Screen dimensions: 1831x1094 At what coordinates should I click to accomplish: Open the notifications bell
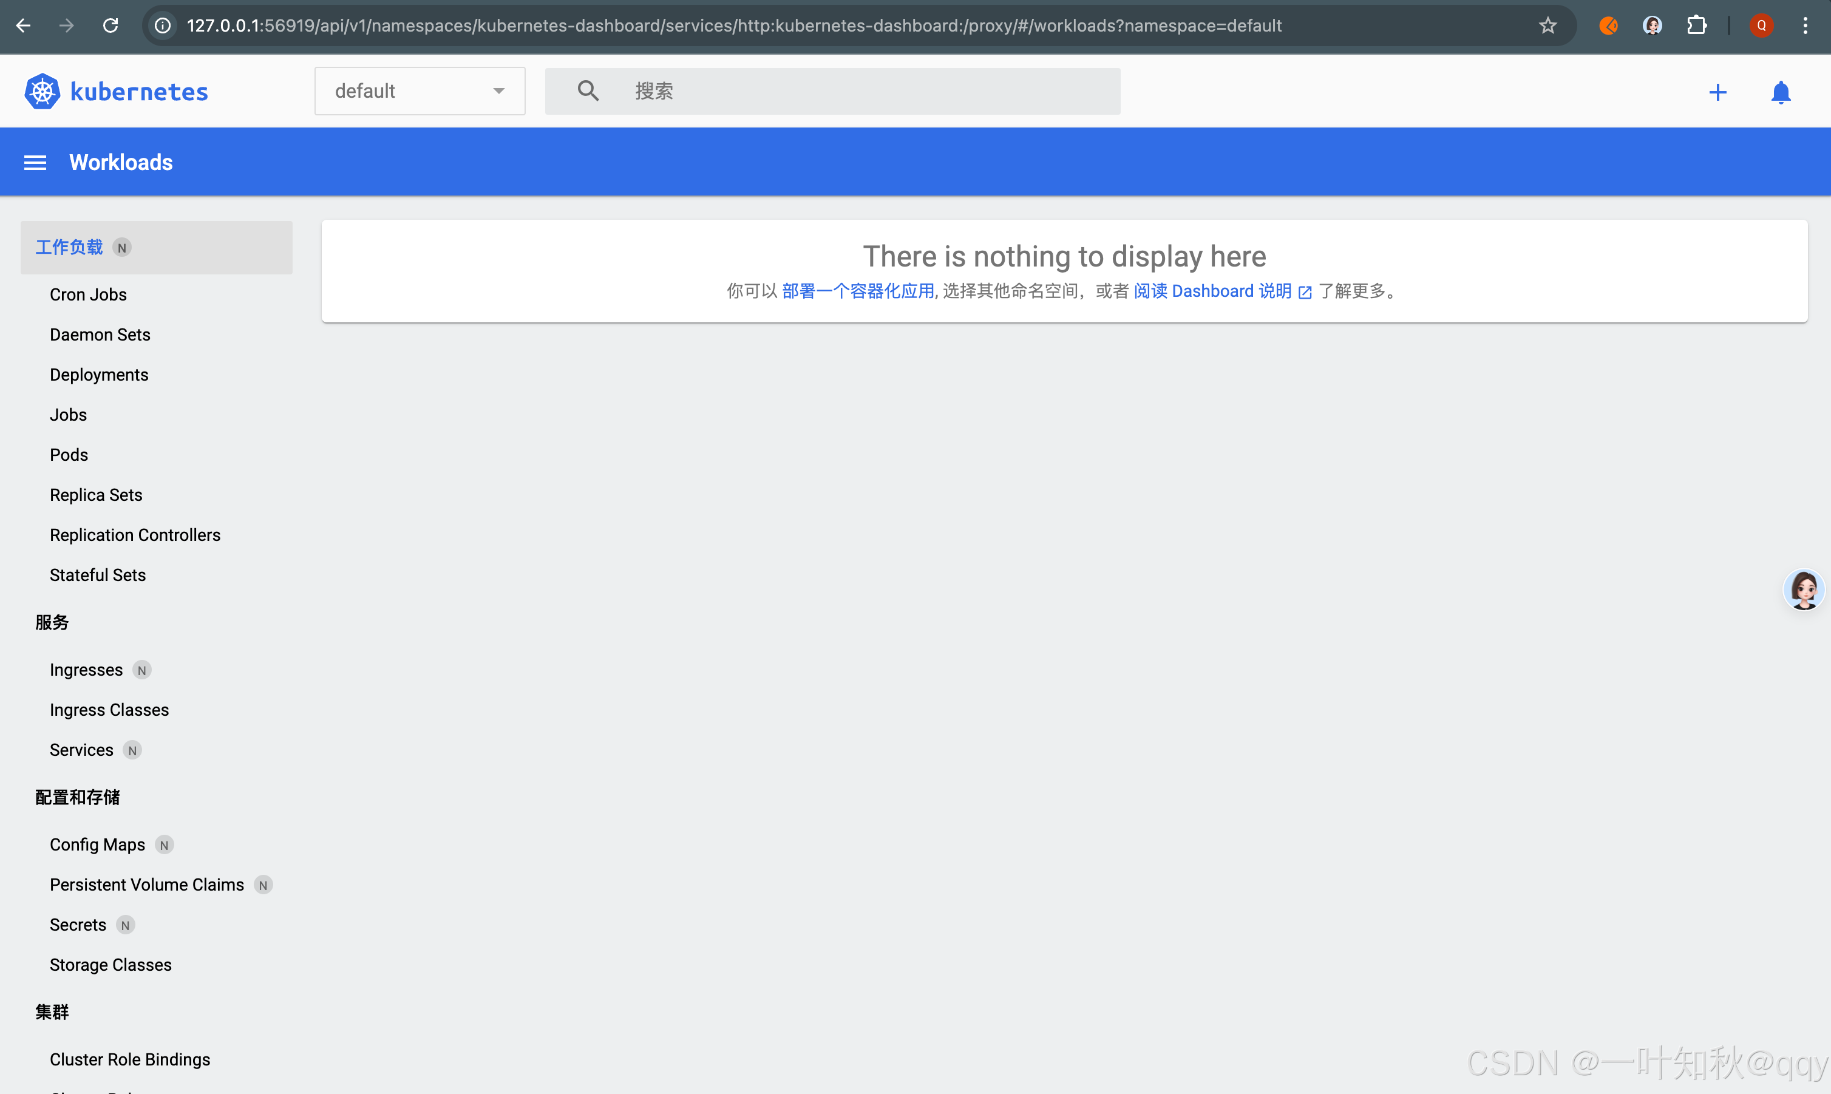(x=1780, y=92)
